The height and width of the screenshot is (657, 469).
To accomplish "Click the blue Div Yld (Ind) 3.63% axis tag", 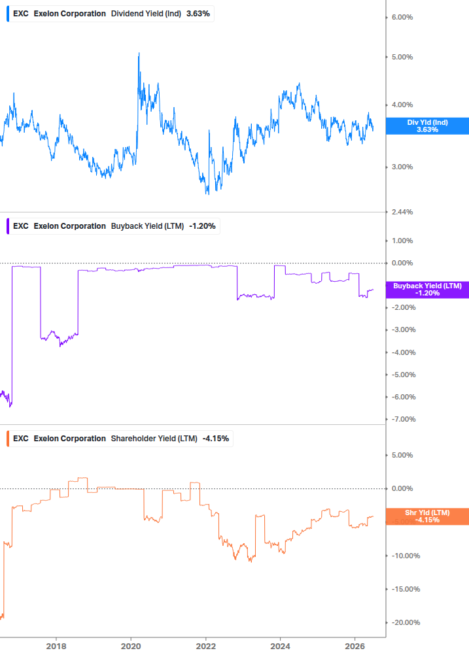I will 427,126.
